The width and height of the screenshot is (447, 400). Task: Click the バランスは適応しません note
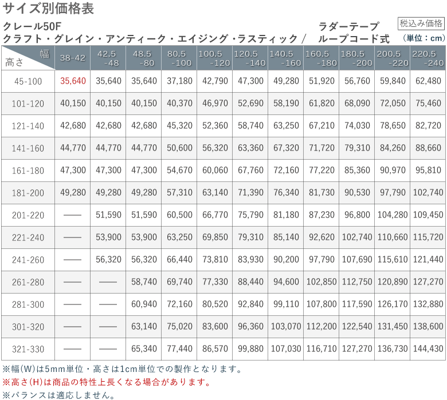pos(58,395)
